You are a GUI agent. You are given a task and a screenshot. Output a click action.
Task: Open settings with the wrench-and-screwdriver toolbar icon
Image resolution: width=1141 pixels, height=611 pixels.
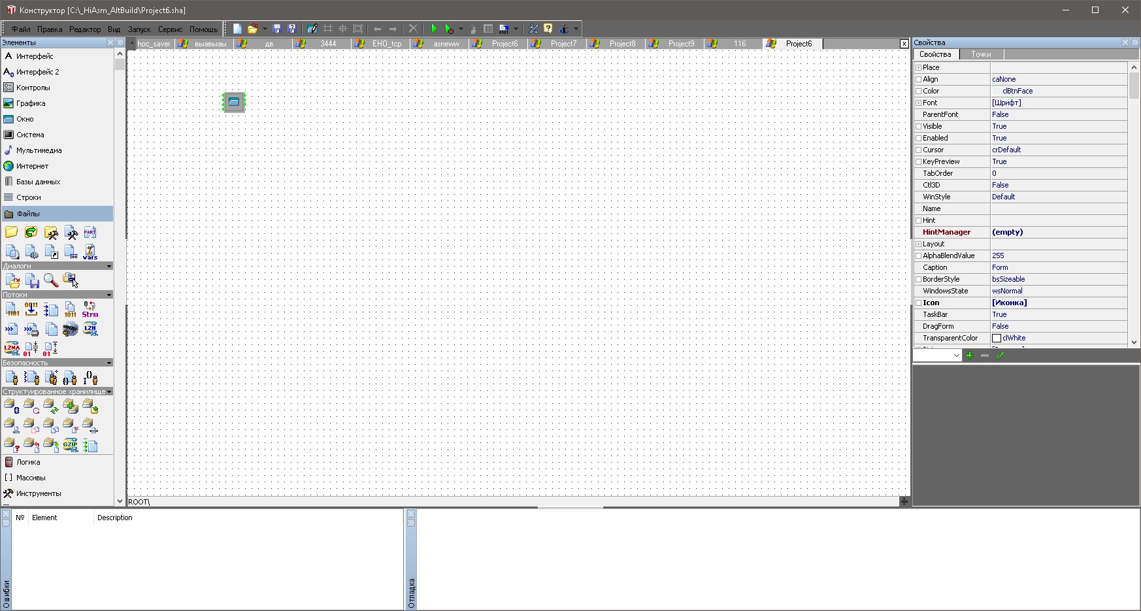[x=533, y=29]
